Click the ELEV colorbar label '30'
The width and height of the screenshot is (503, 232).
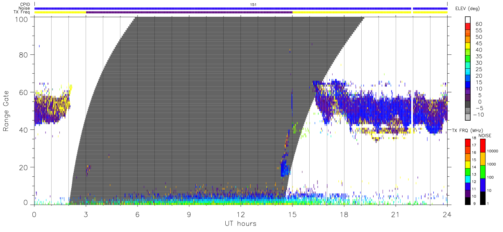point(478,63)
